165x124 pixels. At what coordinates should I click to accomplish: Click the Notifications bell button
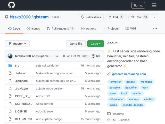(91, 17)
